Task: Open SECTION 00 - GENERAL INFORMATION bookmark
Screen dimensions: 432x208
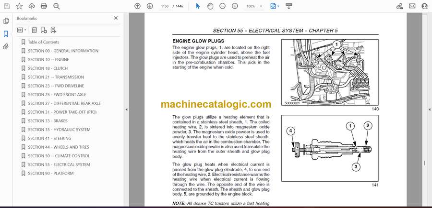Action: point(63,51)
